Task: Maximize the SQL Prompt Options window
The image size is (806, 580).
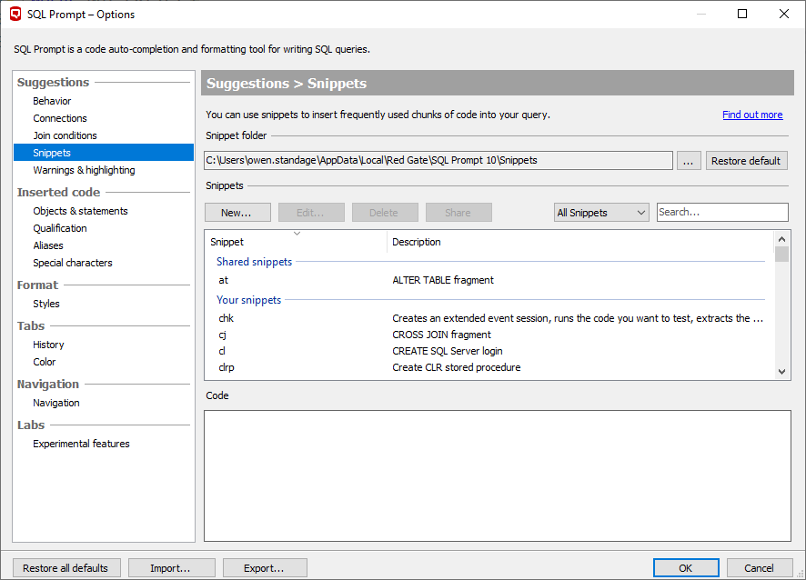Action: click(x=742, y=14)
